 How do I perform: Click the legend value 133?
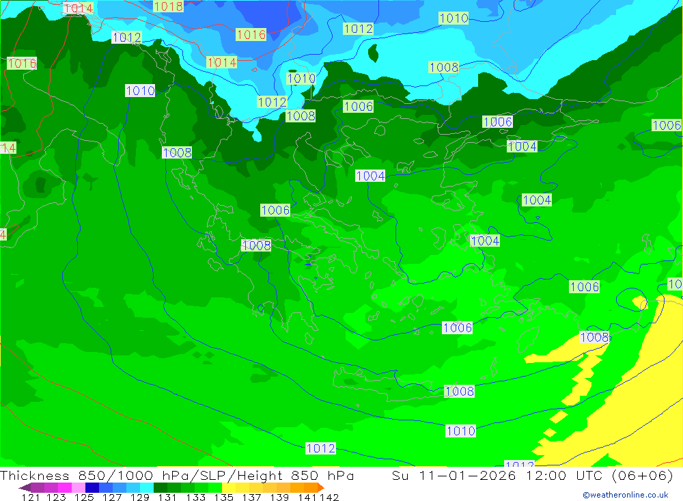tap(195, 497)
